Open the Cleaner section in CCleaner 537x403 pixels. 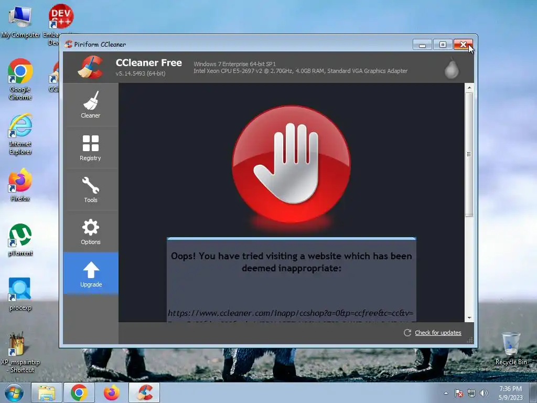pos(91,104)
